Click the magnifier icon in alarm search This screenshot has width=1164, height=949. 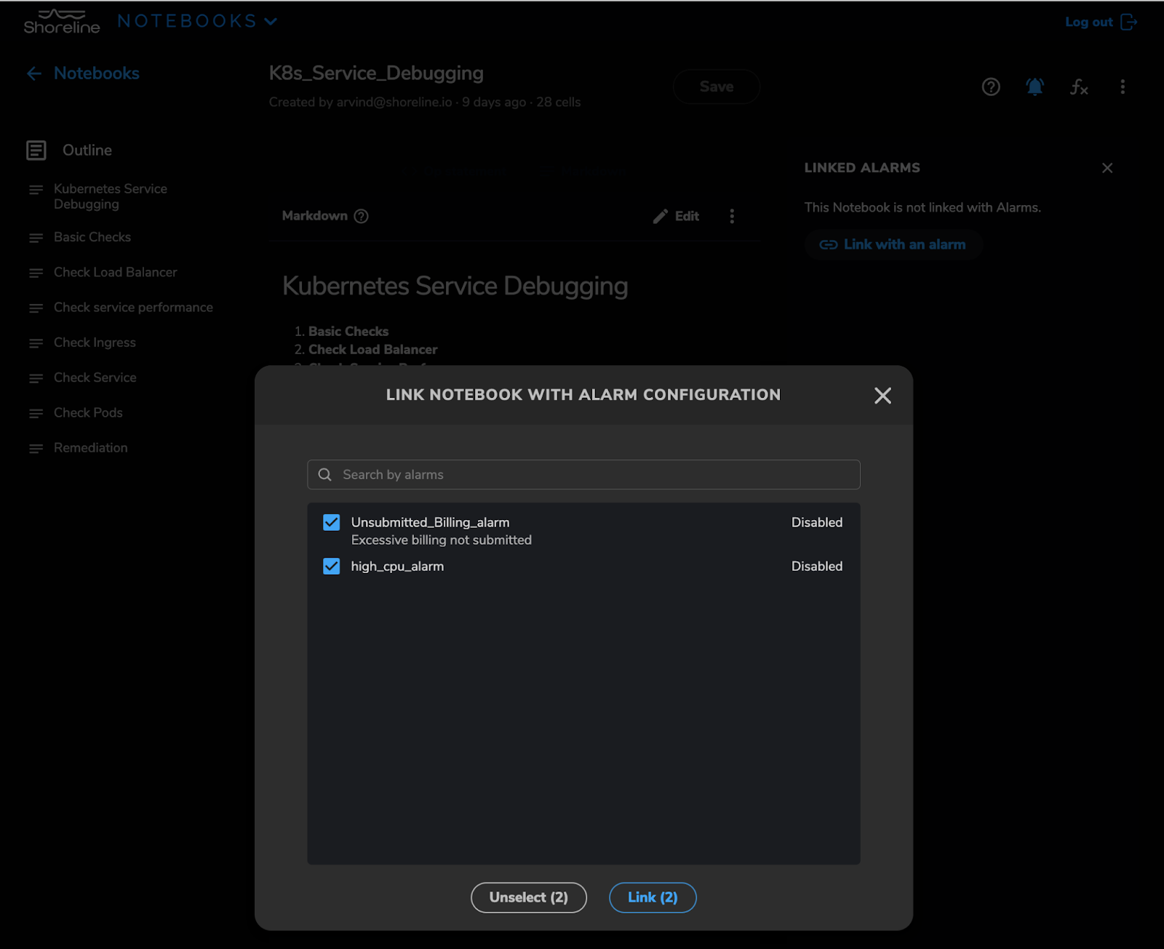click(x=325, y=474)
